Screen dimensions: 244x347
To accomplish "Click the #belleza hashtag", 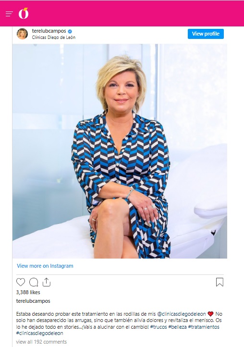I will pos(177,327).
